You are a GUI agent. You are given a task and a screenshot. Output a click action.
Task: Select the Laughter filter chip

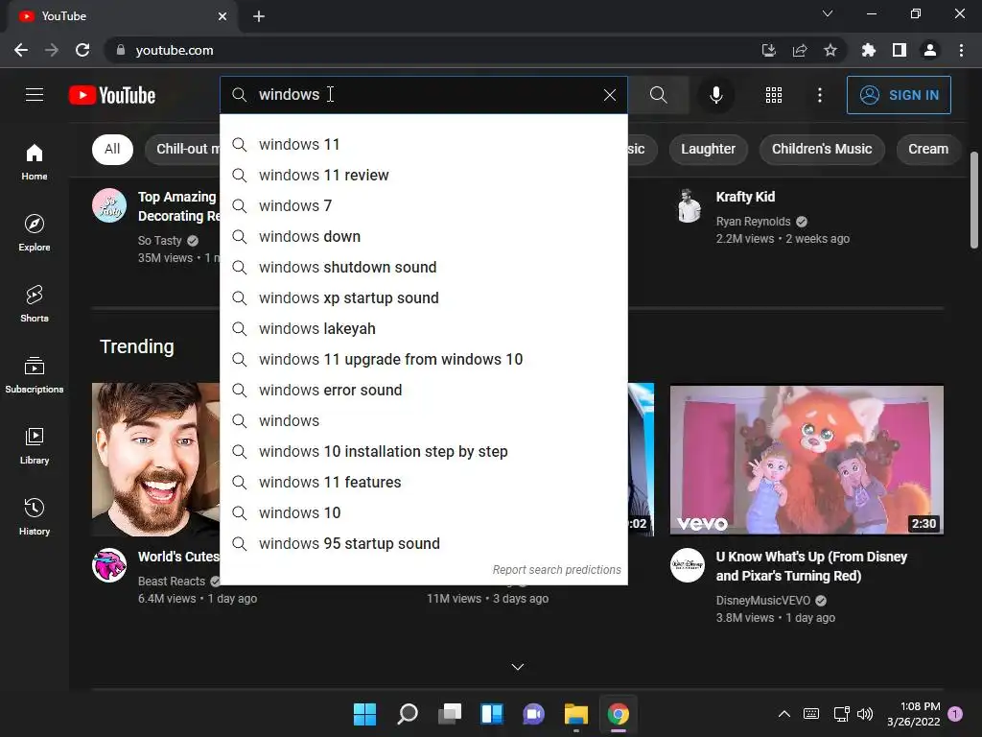708,149
